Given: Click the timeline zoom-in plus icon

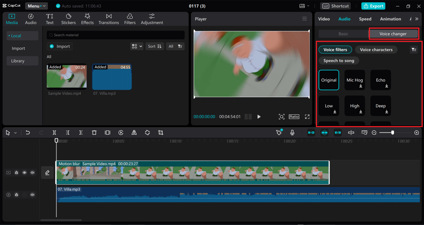Looking at the screenshot, I should 417,133.
